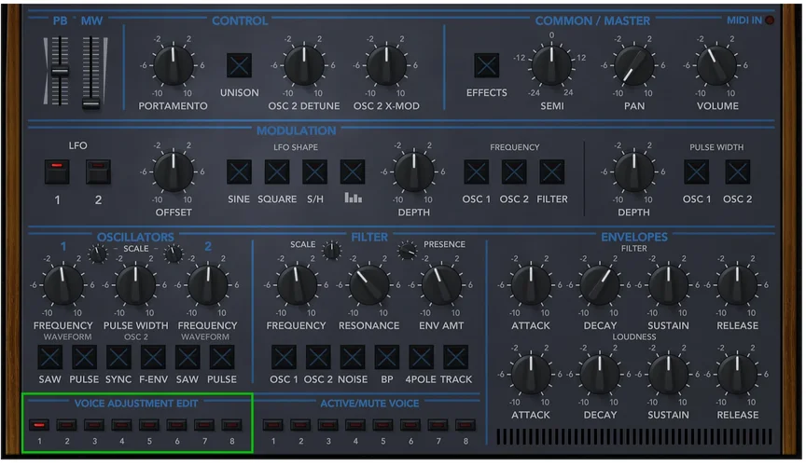
Task: Turn on oscillator SYNC
Action: 118,357
